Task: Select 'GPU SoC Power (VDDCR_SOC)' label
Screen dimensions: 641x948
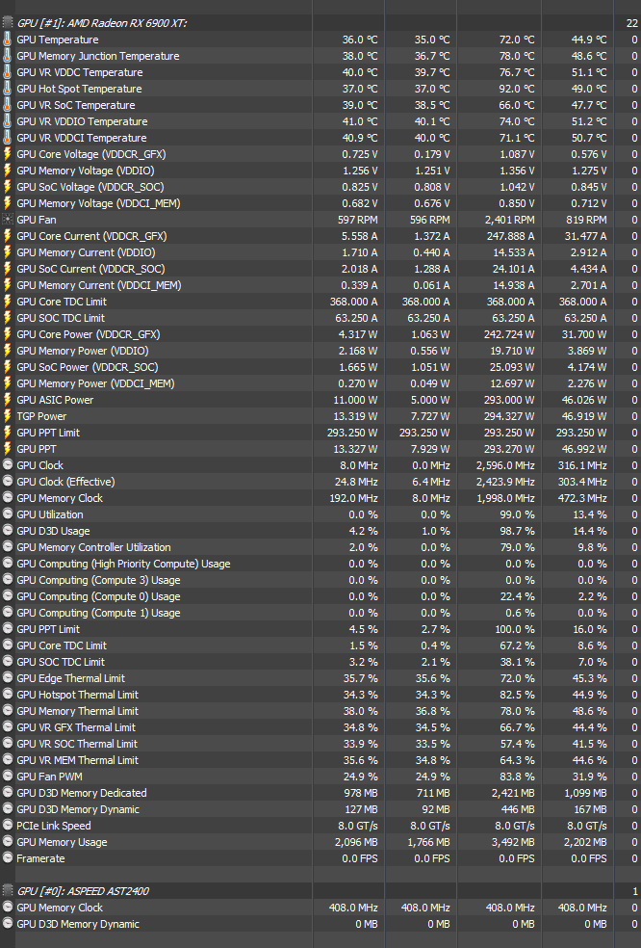Action: pos(87,366)
